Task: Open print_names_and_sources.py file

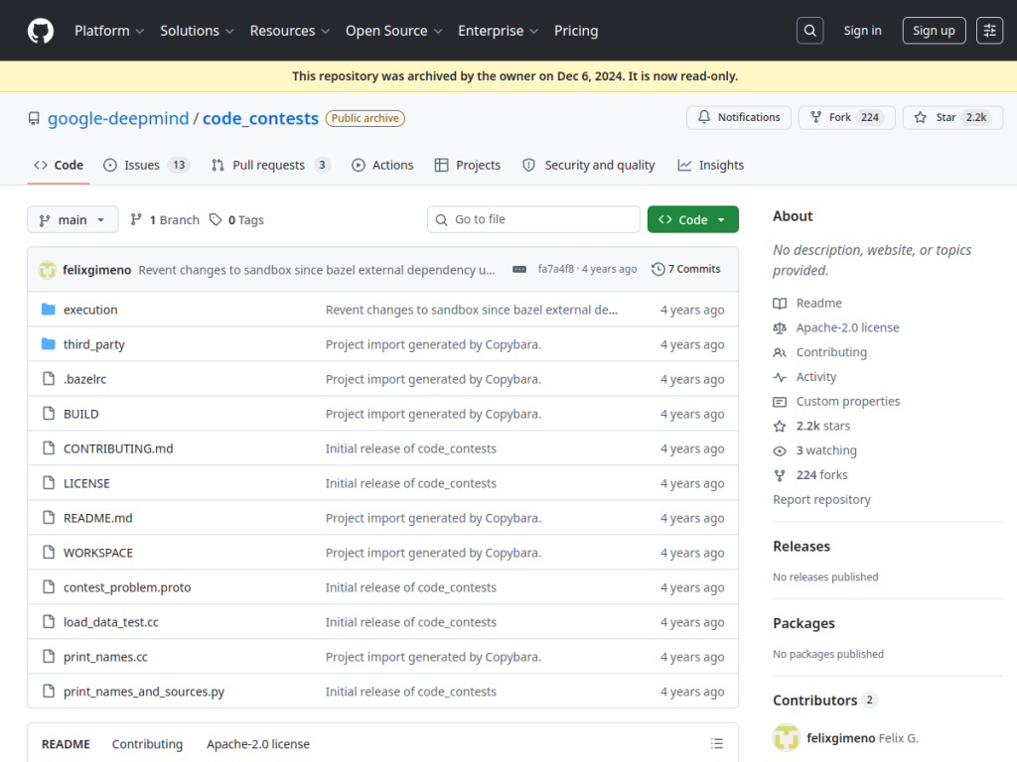Action: click(x=144, y=692)
